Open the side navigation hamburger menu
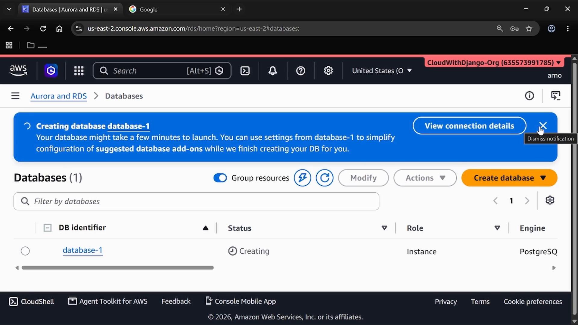 click(15, 96)
